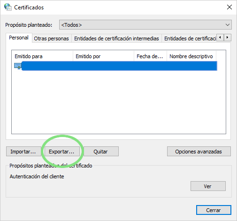The image size is (237, 221).
Task: Switch to the Personal tab
Action: pos(19,38)
